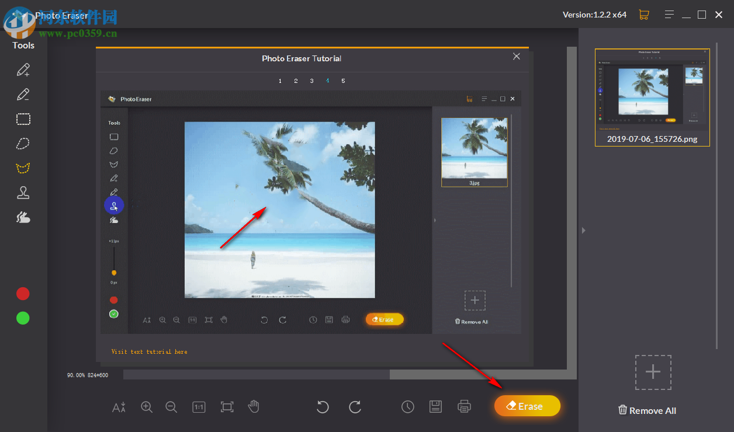Image resolution: width=734 pixels, height=432 pixels.
Task: Open the shopping cart
Action: click(644, 14)
